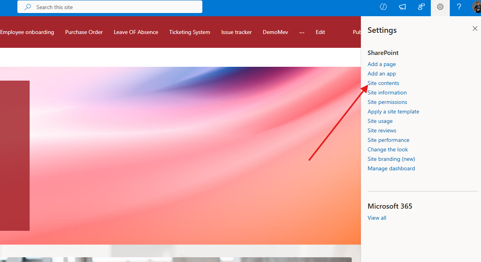Viewport: 481px width, 262px height.
Task: Open Apply a site template
Action: click(393, 111)
